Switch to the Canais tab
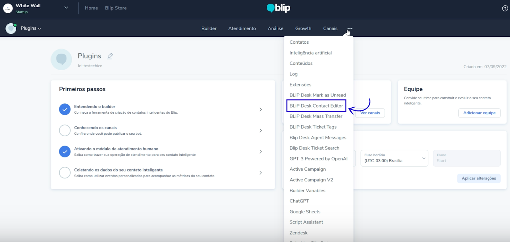Viewport: 510px width, 242px height. tap(330, 28)
